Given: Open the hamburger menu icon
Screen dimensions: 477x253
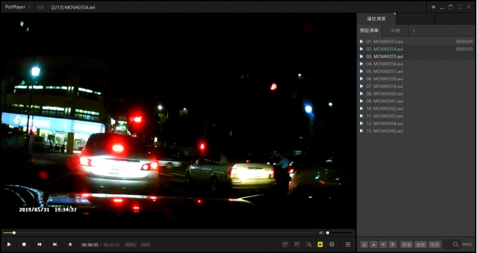Looking at the screenshot, I should [348, 244].
